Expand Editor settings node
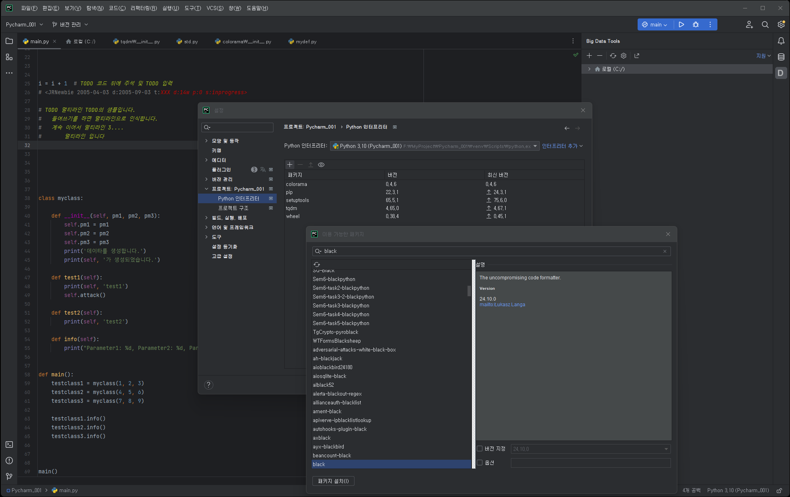 point(207,160)
